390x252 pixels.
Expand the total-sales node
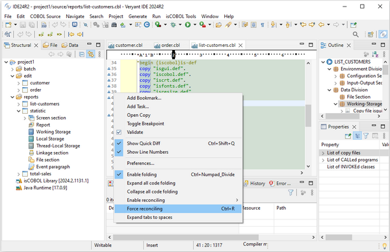click(x=19, y=173)
